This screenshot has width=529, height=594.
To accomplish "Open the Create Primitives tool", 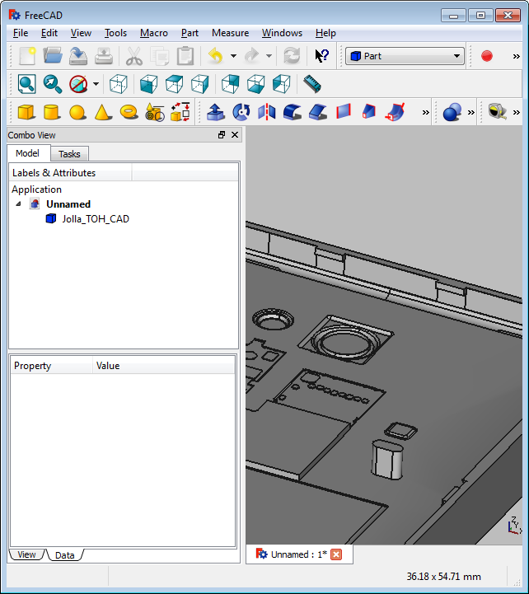I will [155, 112].
